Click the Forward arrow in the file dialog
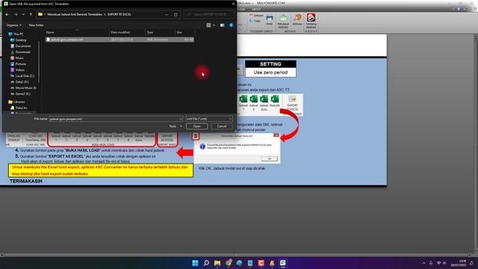Viewport: 478px width, 269px height. tap(16, 14)
